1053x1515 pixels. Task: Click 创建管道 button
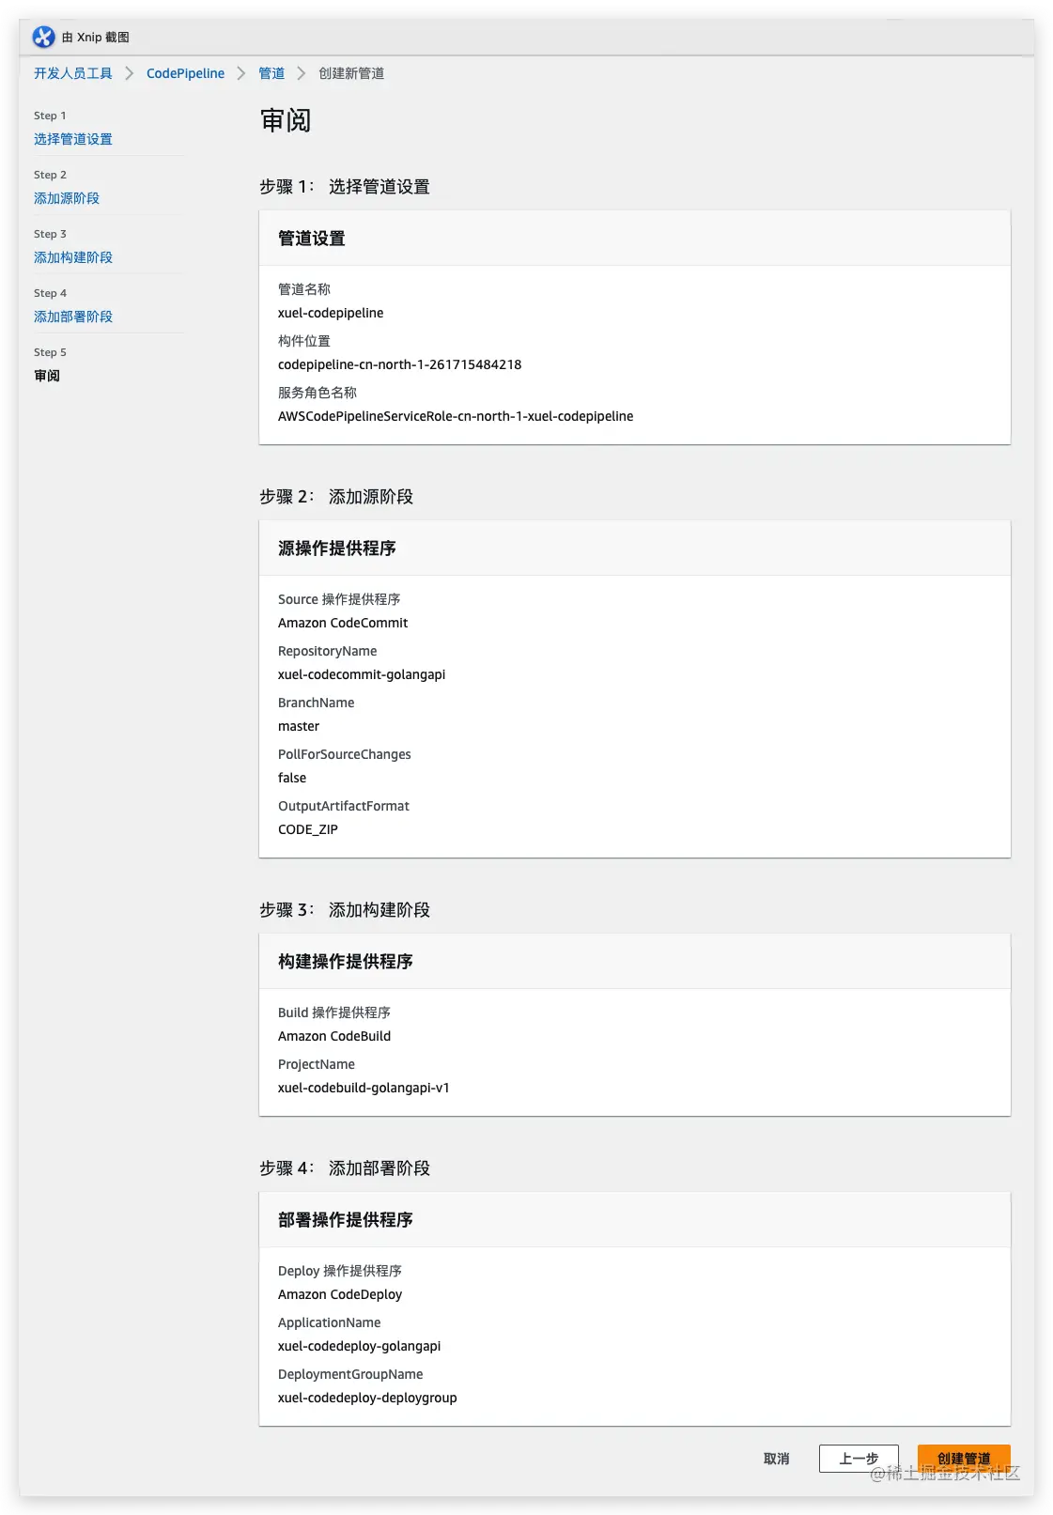[x=964, y=1459]
